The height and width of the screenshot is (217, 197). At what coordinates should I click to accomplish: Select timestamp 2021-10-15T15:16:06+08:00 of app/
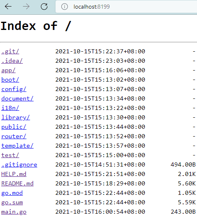pos(100,70)
